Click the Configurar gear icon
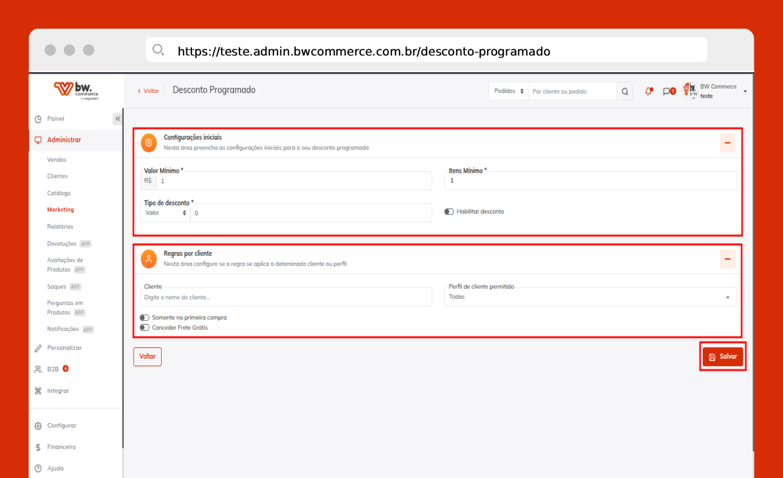The image size is (783, 478). tap(38, 426)
